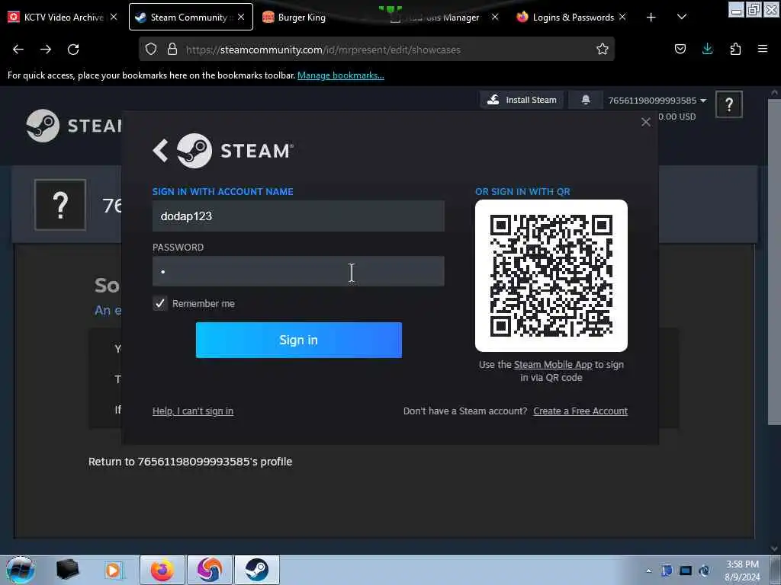Click Create a Free Account link

(x=580, y=411)
